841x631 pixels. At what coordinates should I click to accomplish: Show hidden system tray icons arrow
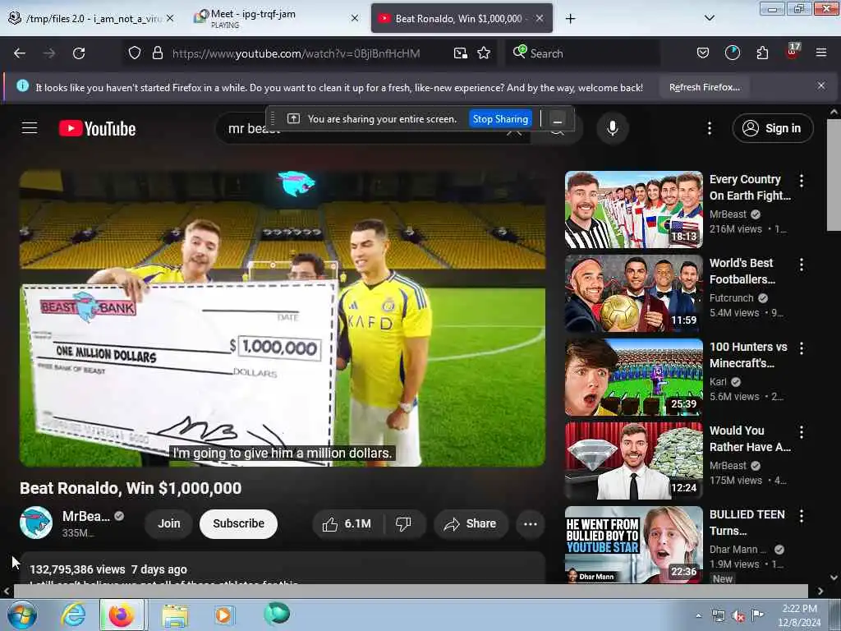click(x=698, y=615)
